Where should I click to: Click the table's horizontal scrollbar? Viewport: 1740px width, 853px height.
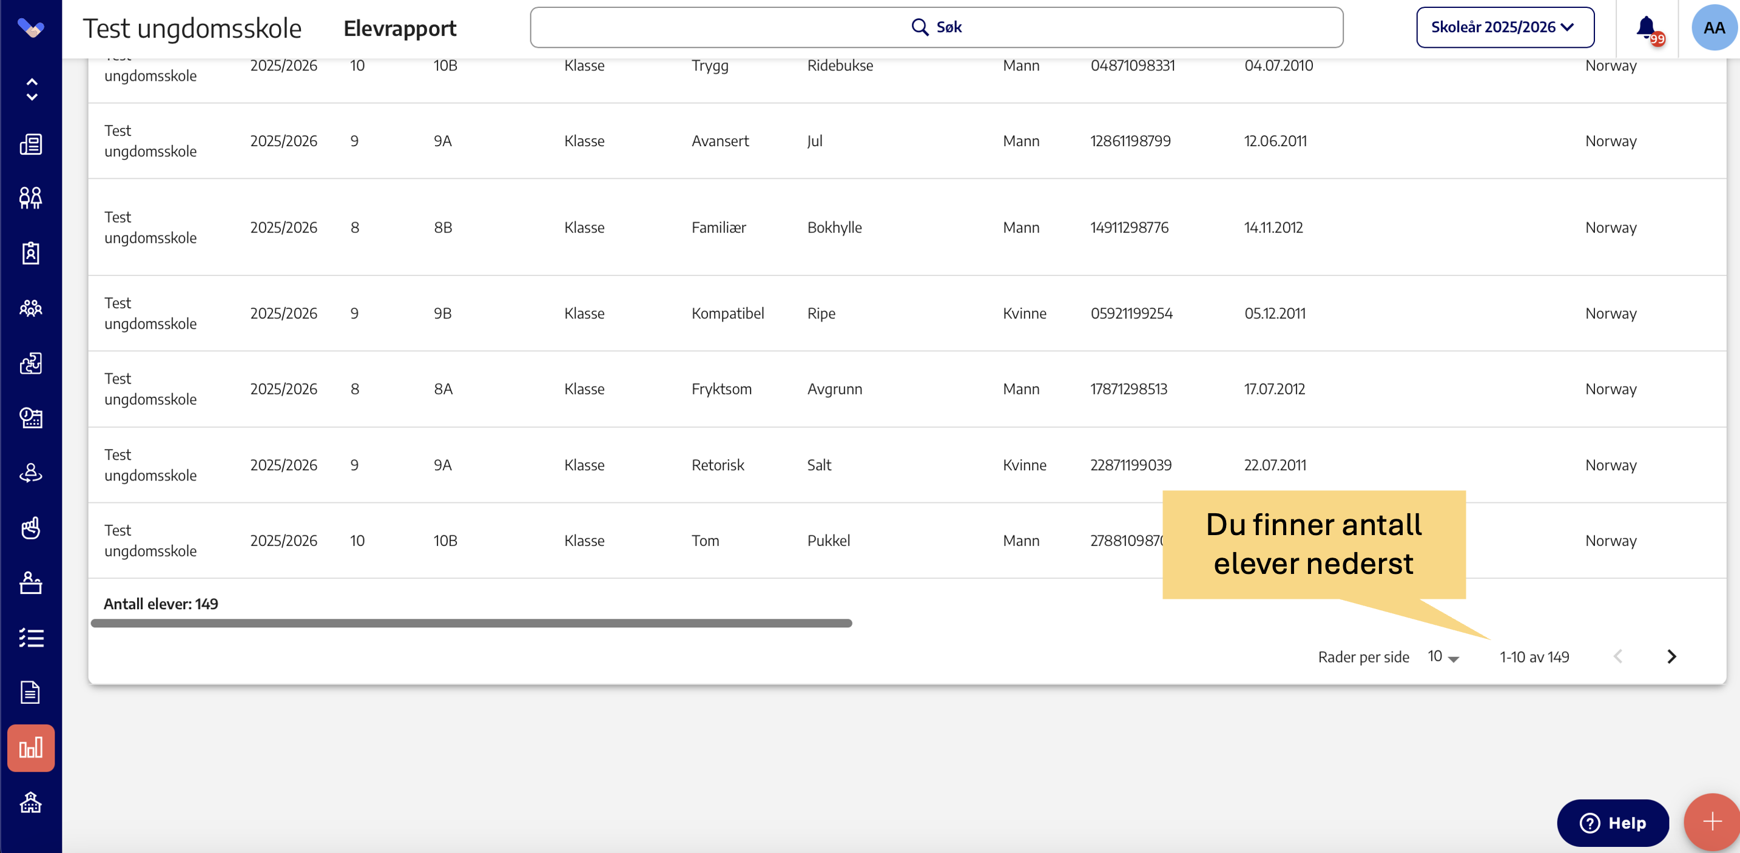coord(471,624)
